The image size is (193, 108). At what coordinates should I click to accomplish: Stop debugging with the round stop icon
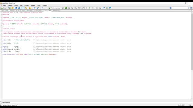pos(72,8)
